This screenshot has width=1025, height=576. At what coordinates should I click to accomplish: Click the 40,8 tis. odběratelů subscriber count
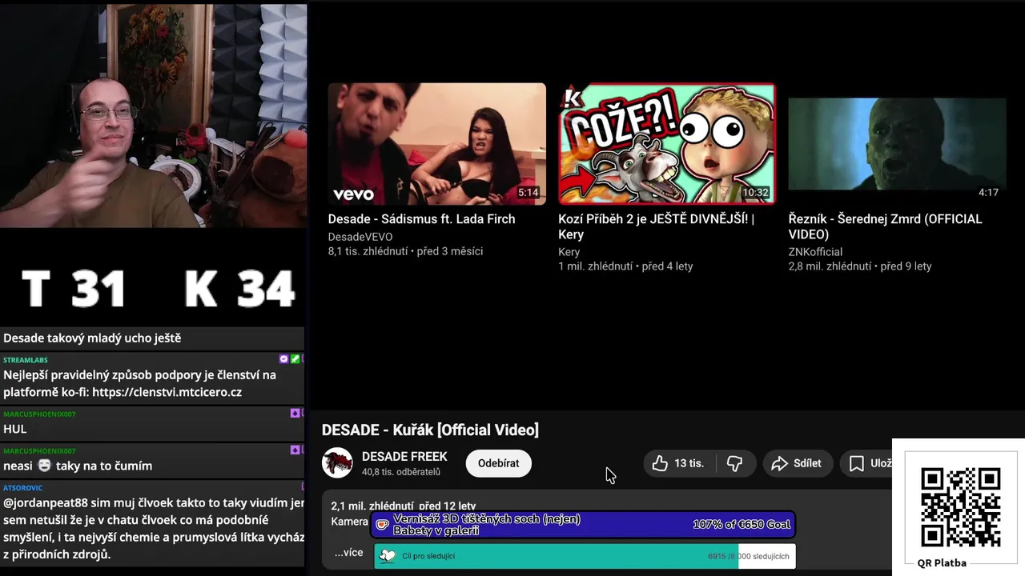click(x=400, y=472)
